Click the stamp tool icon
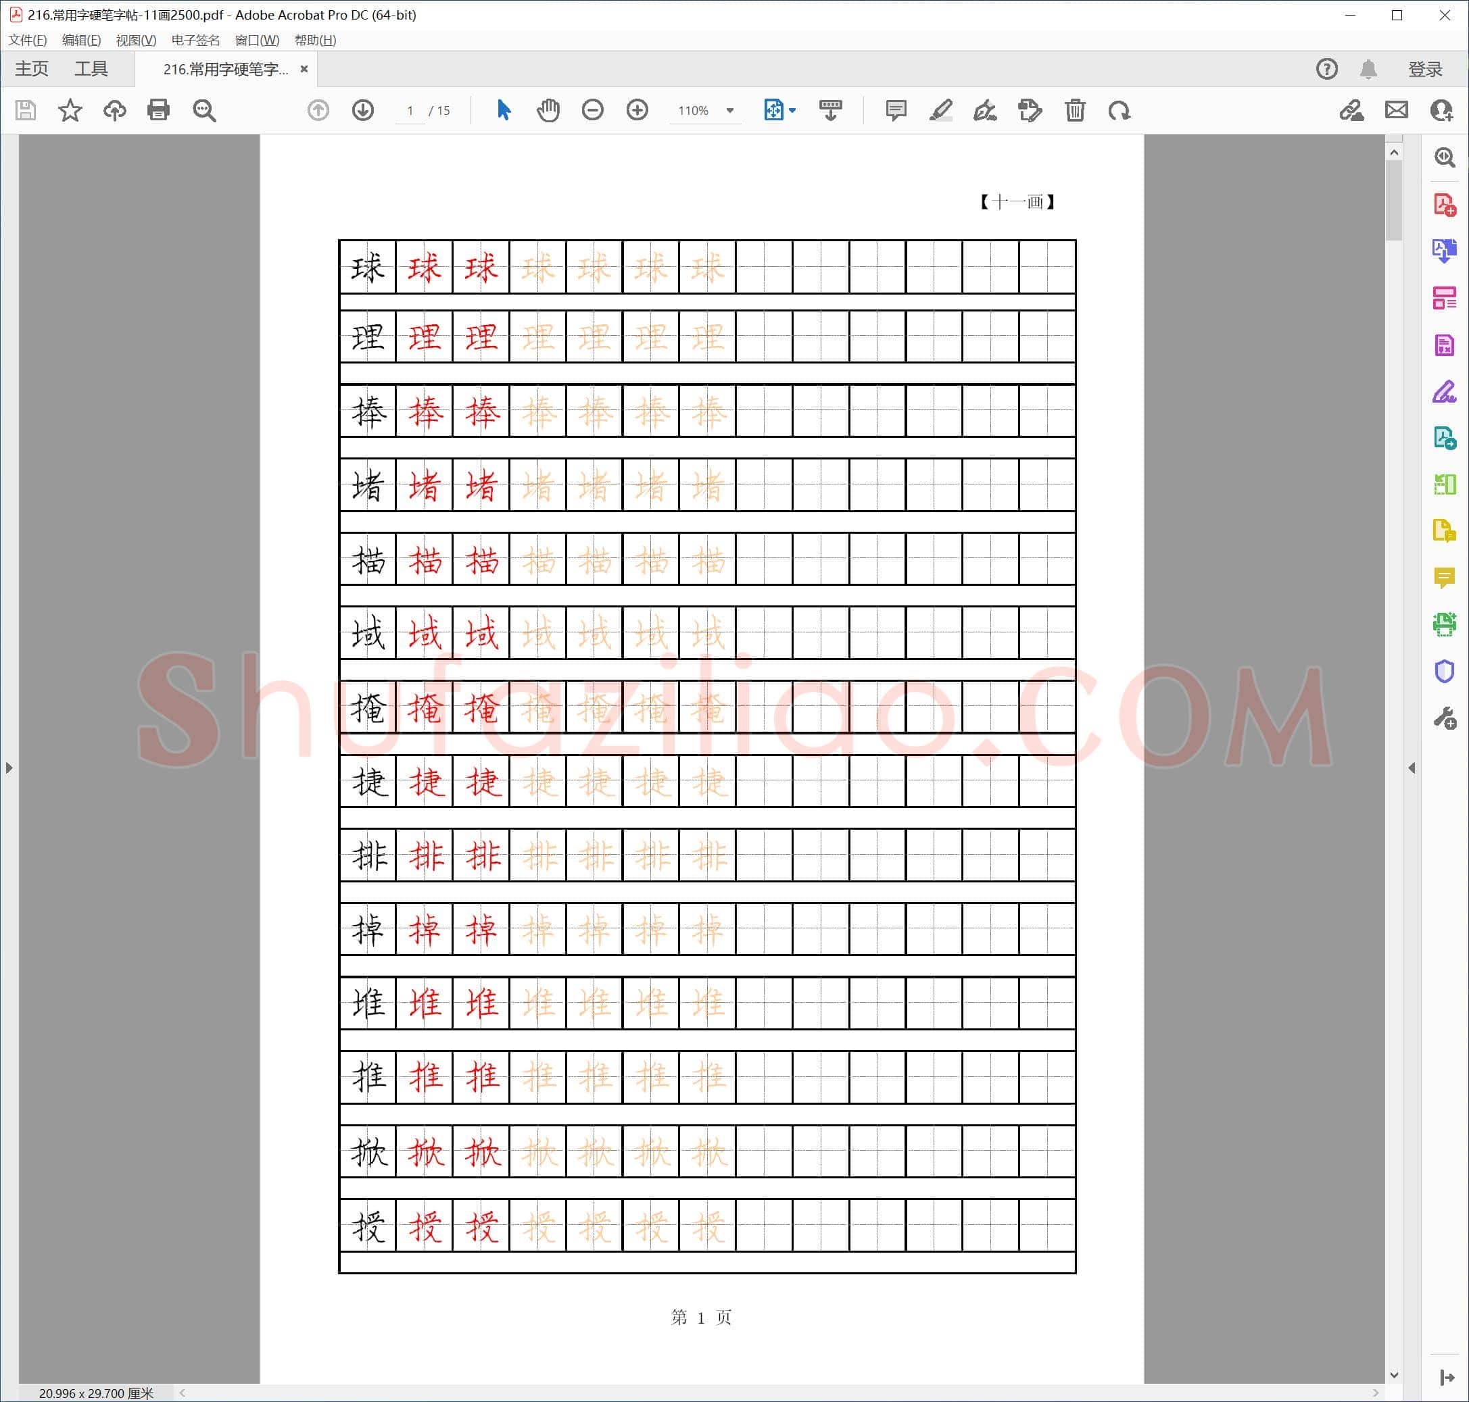This screenshot has width=1469, height=1402. [1030, 111]
